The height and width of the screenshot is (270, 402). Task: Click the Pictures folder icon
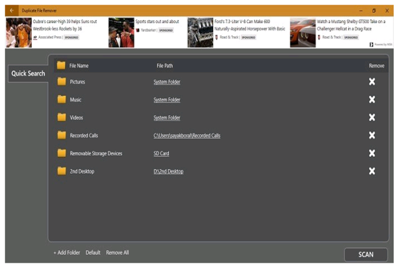(x=61, y=82)
